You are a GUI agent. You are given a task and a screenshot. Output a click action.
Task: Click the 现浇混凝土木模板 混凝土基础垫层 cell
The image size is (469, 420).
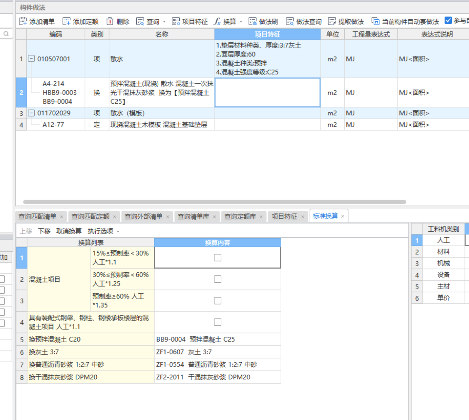[x=162, y=125]
